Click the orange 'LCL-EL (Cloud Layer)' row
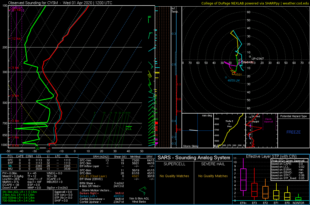The width and height of the screenshot is (310, 205). point(93,176)
